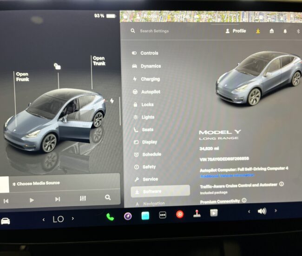Open the Safety menu
Image resolution: width=302 pixels, height=256 pixels.
(145, 167)
